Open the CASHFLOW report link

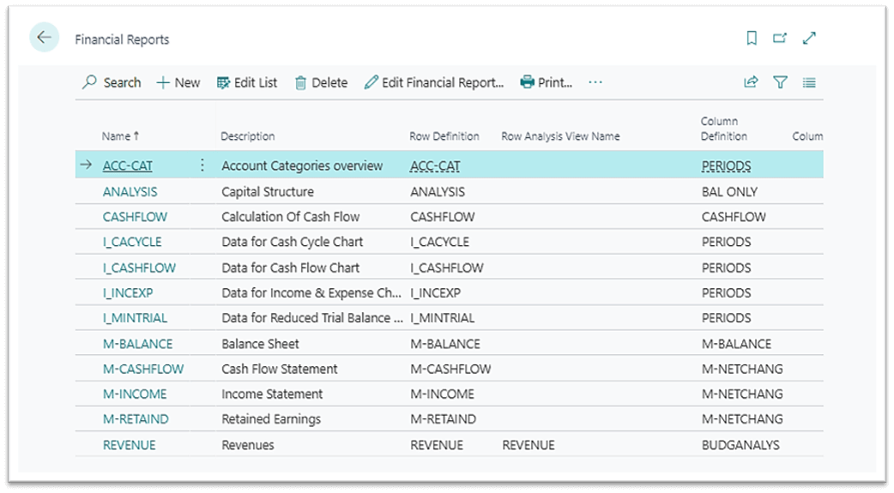click(x=135, y=217)
